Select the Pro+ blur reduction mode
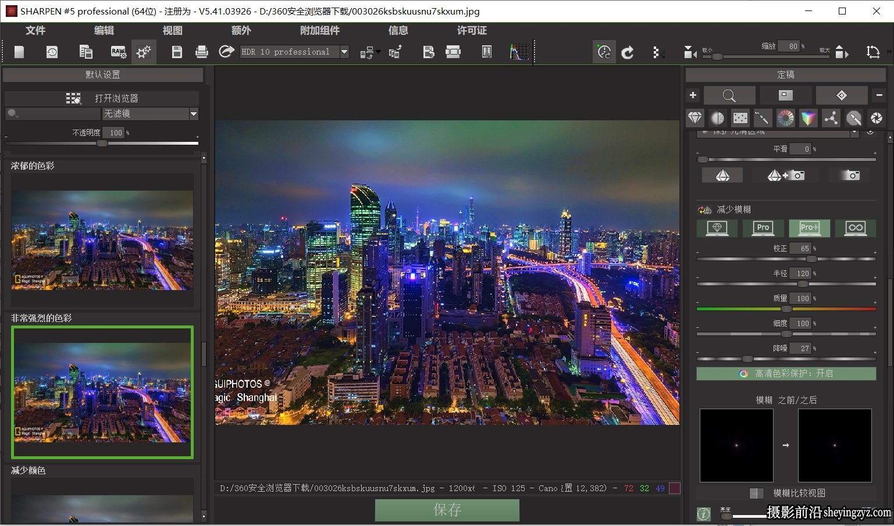Viewport: 894px width, 526px height. click(809, 228)
